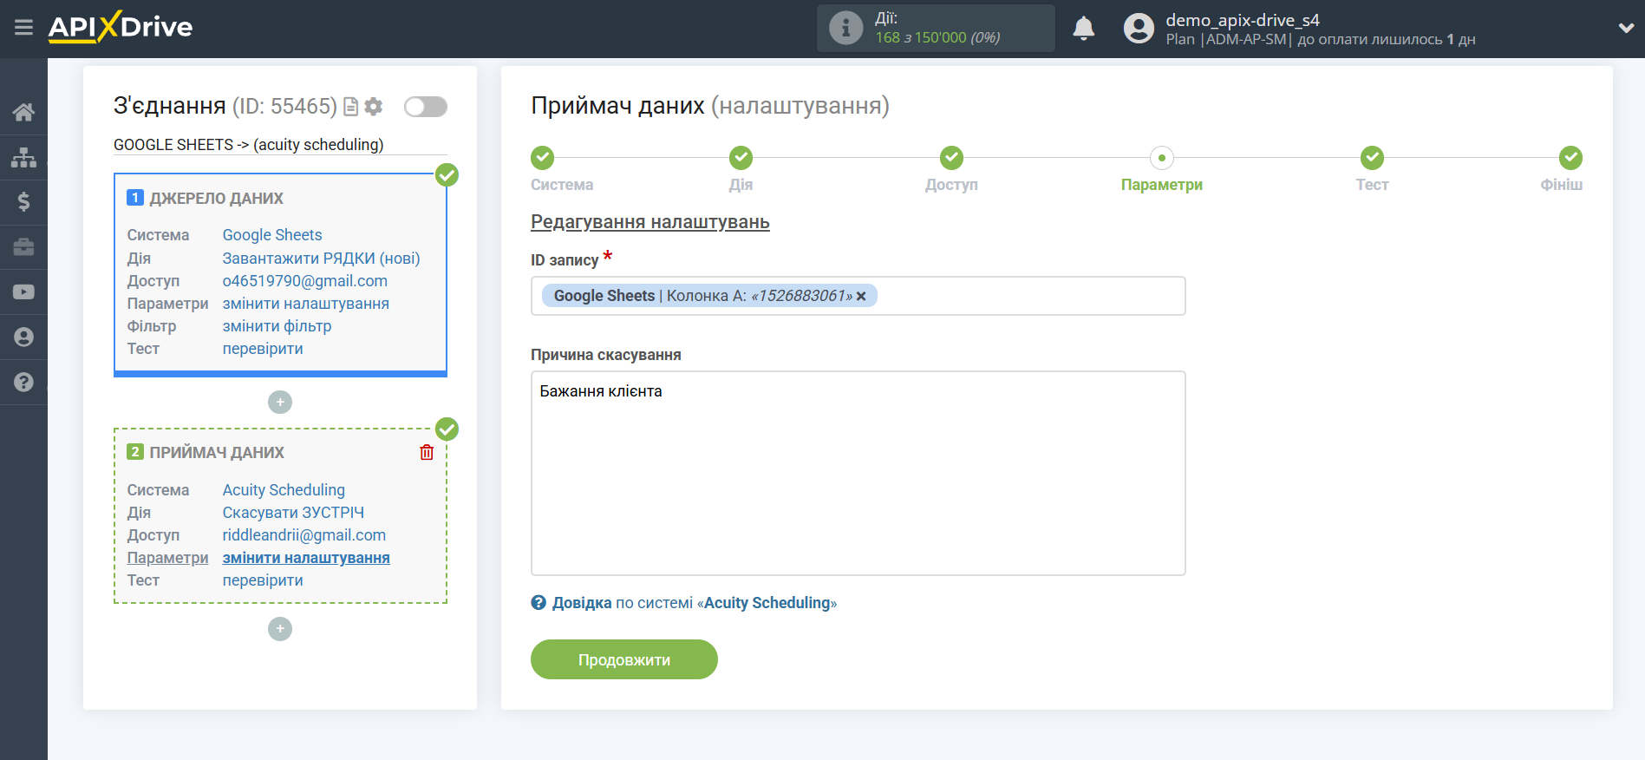Click змінити фільтр in data source
The height and width of the screenshot is (760, 1645).
[277, 326]
